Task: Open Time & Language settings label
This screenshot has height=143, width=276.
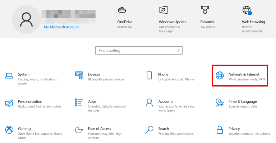Action: (243, 102)
